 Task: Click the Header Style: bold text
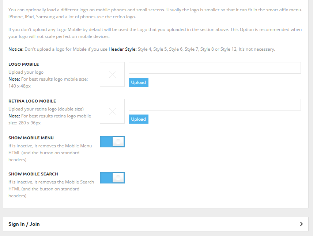coord(122,49)
